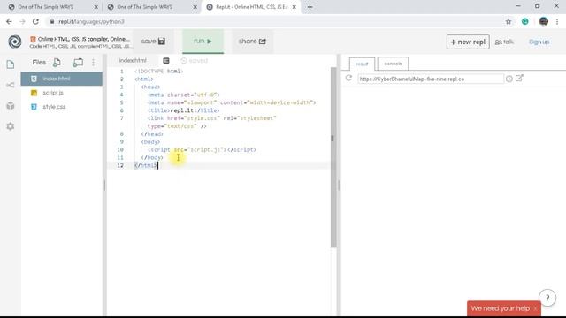This screenshot has width=566, height=318.
Task: Create a new repl
Action: [468, 42]
